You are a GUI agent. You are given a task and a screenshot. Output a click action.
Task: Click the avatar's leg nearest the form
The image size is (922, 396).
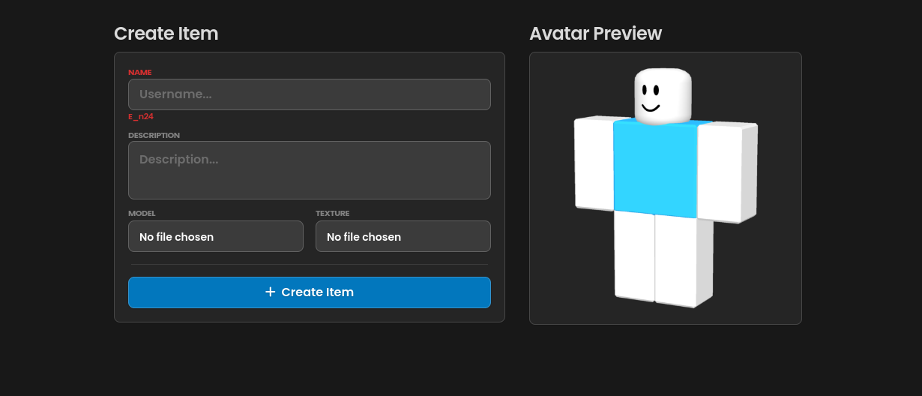634,255
